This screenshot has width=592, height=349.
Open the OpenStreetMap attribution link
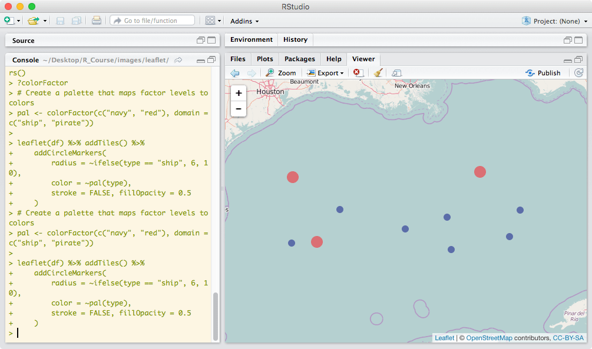pyautogui.click(x=489, y=338)
